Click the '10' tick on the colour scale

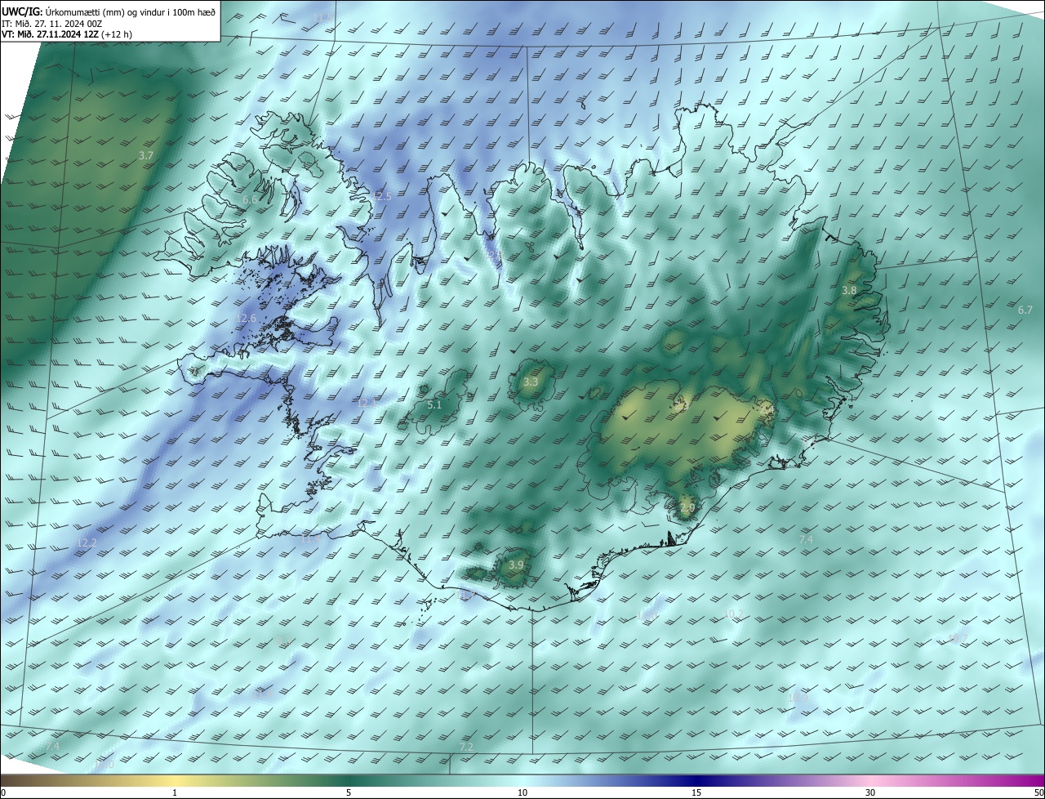522,792
